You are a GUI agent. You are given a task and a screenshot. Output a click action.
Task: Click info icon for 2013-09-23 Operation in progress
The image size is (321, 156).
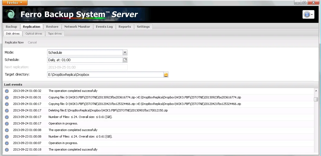point(7,143)
